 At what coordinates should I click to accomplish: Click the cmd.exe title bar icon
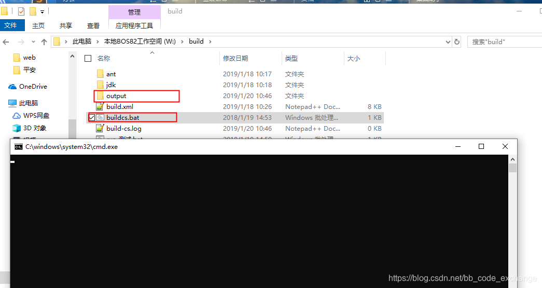18,147
